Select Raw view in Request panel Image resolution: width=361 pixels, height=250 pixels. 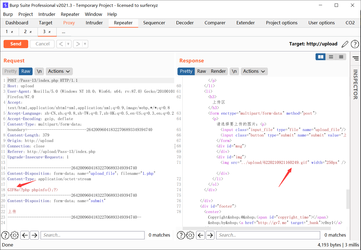26,71
